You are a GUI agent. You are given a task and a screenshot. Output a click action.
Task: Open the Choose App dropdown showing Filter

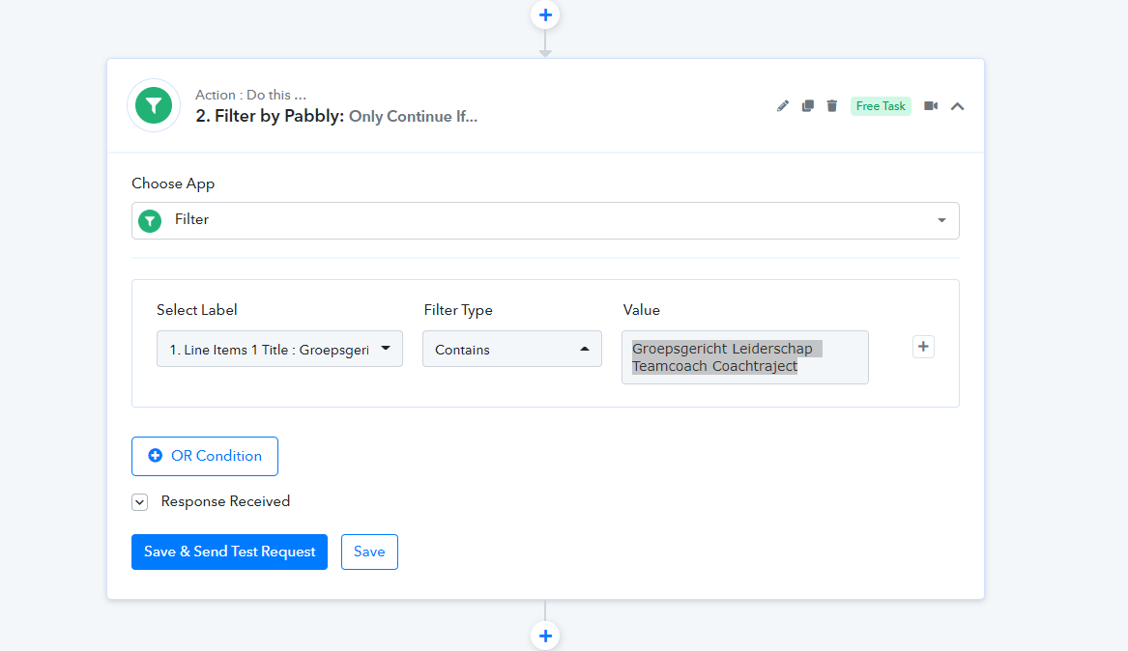pos(545,220)
